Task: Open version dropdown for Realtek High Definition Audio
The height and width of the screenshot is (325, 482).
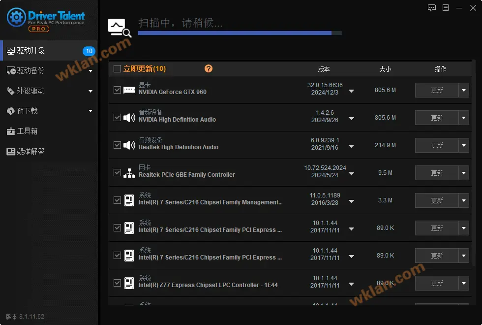Action: tap(351, 146)
